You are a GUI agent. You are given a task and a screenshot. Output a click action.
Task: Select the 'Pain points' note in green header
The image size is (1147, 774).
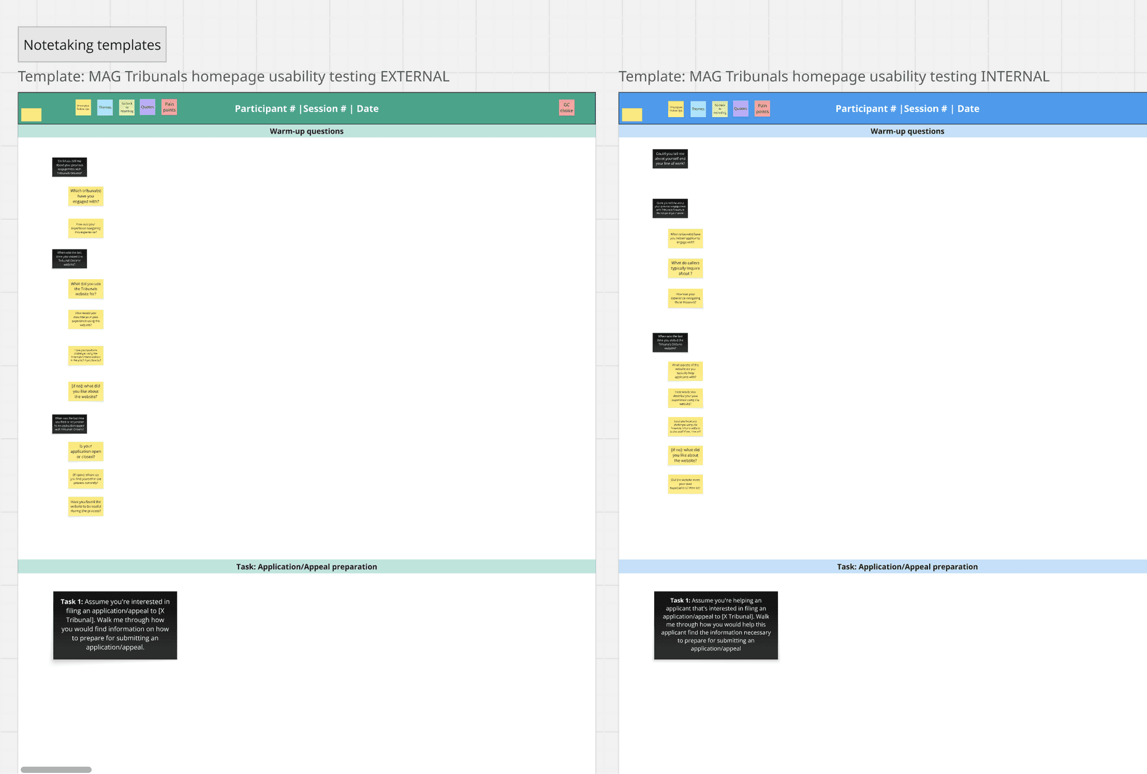pyautogui.click(x=169, y=107)
